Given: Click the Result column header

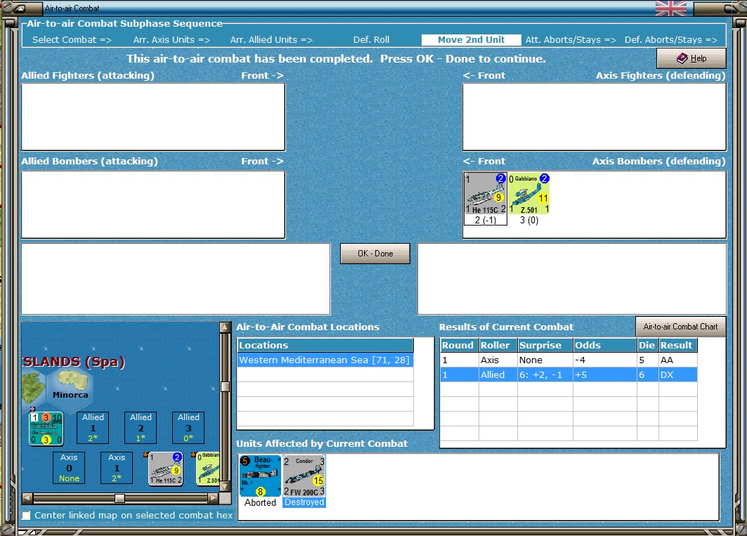Looking at the screenshot, I should 678,345.
